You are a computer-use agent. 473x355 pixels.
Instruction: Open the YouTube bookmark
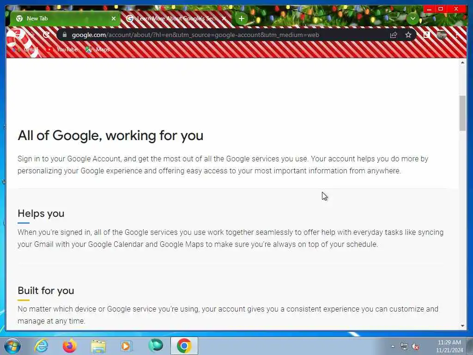coord(62,49)
